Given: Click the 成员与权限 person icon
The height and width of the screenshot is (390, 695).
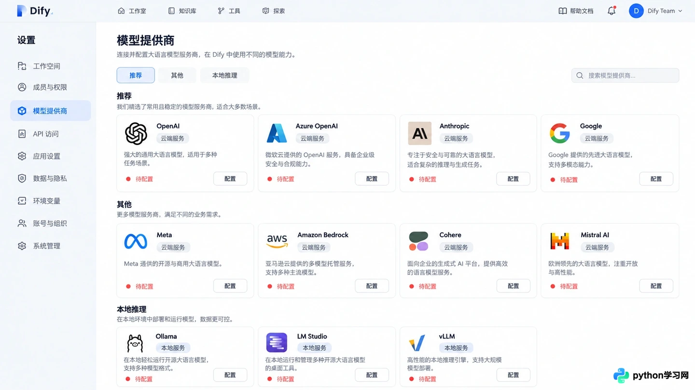Looking at the screenshot, I should pos(22,87).
